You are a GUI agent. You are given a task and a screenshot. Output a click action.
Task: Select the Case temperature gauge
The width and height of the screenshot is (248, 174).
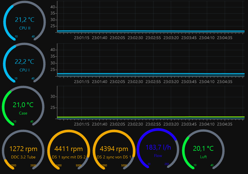pyautogui.click(x=23, y=106)
